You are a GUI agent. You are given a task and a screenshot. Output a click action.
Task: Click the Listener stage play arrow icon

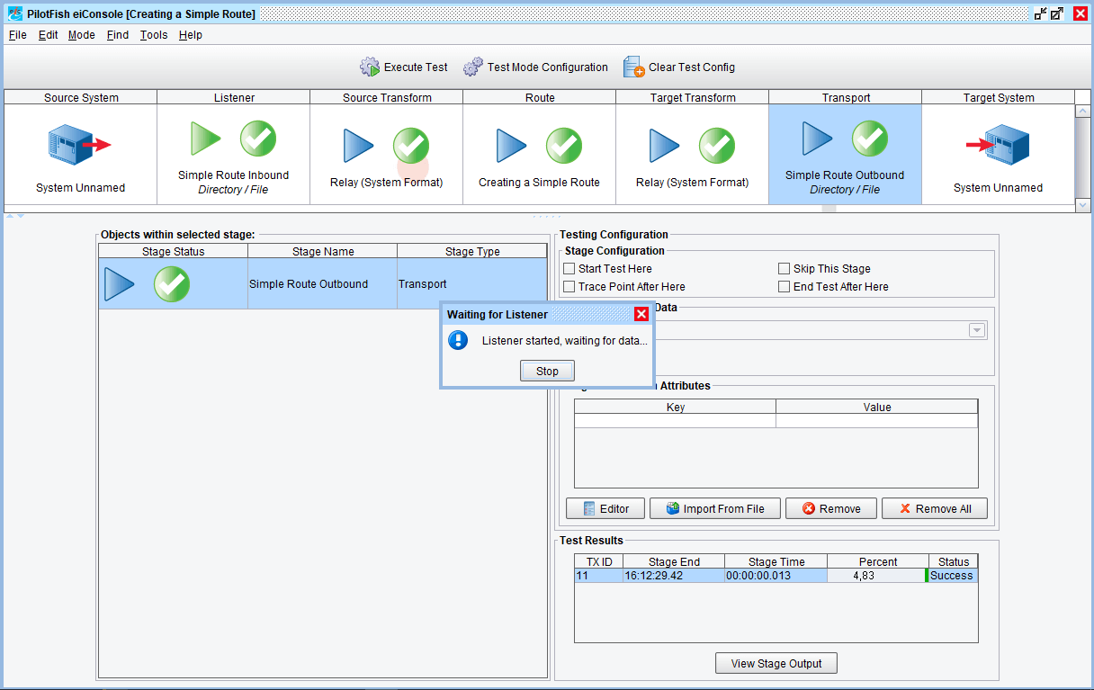pos(205,139)
